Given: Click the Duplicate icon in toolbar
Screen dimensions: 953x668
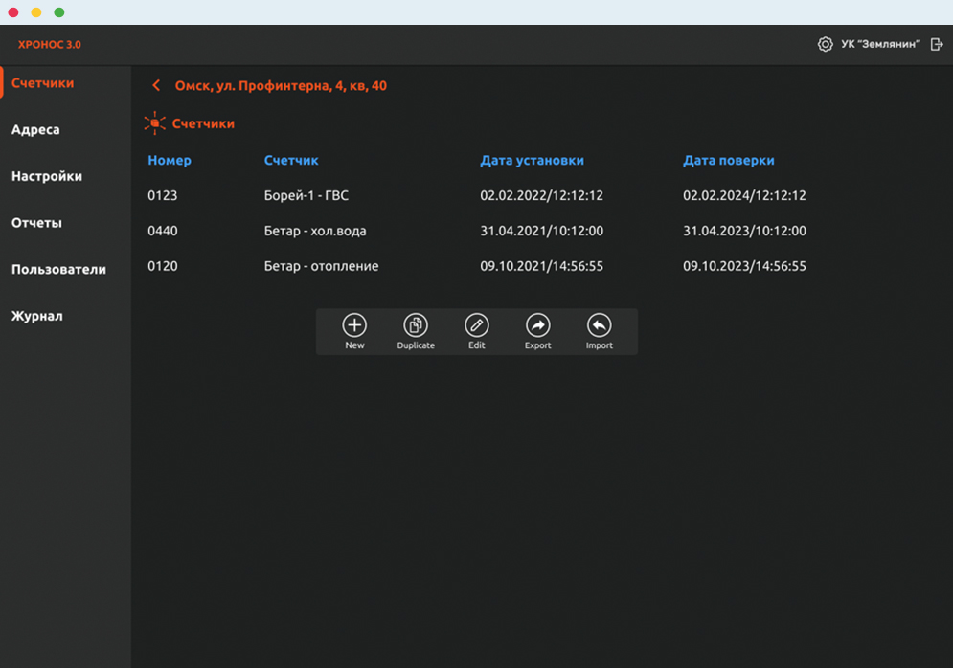Looking at the screenshot, I should pos(416,325).
